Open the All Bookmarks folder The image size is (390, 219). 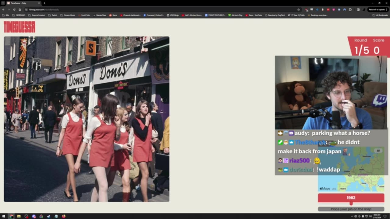point(380,15)
